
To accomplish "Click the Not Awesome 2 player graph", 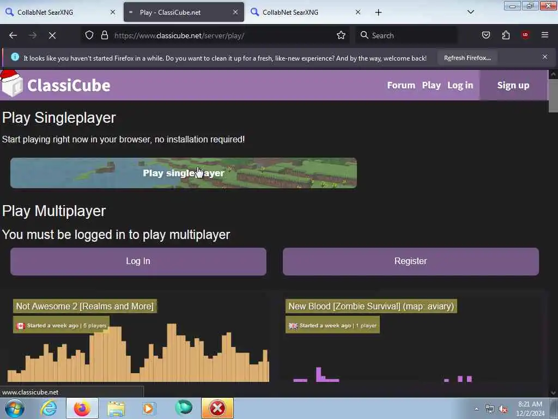I will tap(138, 353).
